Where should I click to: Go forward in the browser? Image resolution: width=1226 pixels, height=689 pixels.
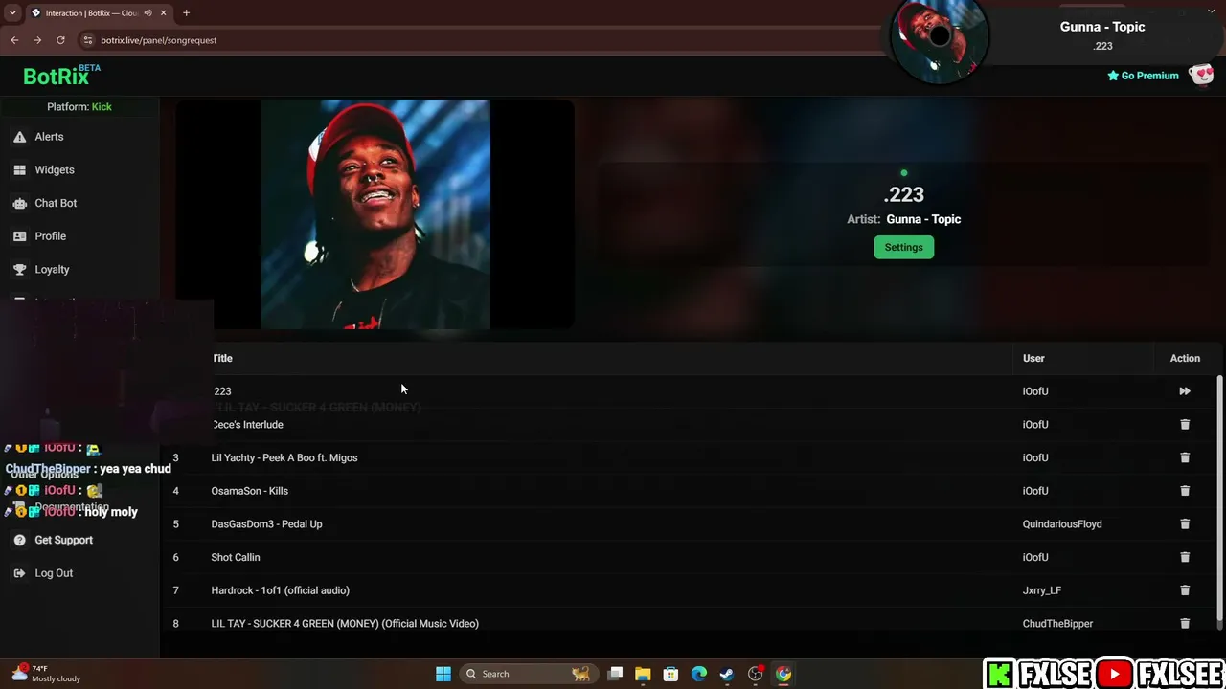[37, 40]
